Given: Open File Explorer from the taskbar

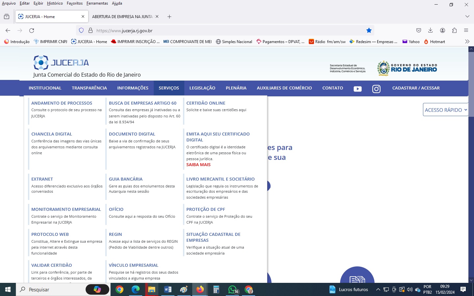Looking at the screenshot, I should (151, 289).
